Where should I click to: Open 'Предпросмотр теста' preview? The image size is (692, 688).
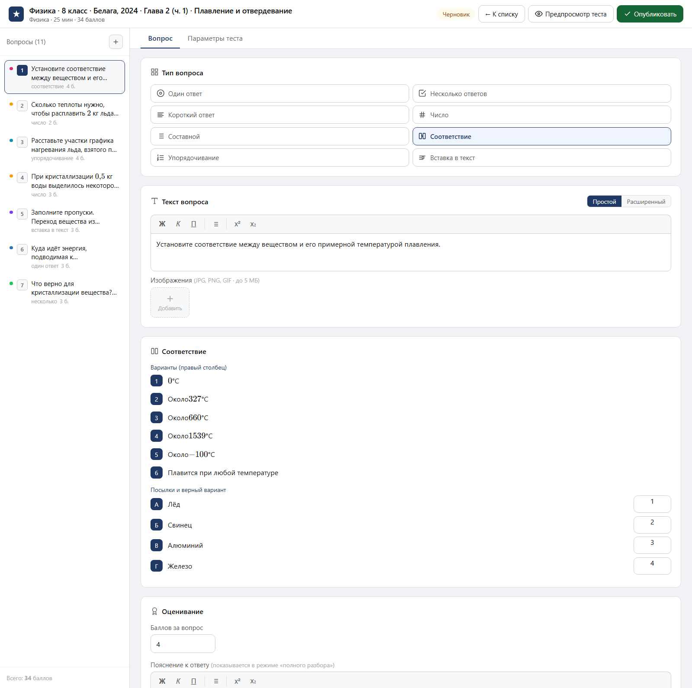tap(571, 14)
